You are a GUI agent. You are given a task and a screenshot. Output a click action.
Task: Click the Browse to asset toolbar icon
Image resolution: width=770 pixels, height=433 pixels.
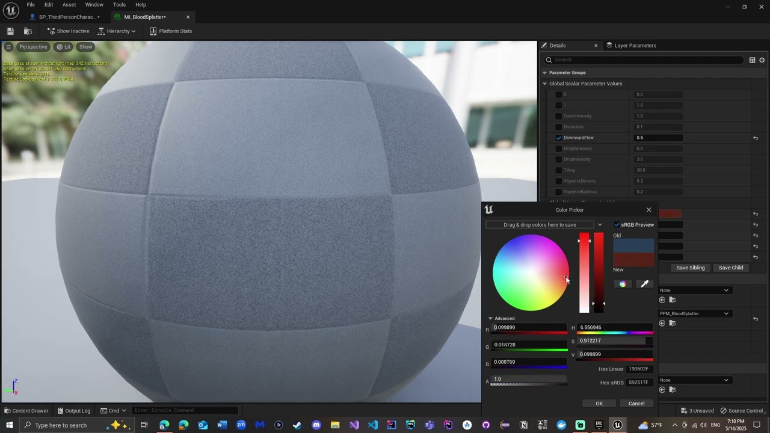[28, 31]
